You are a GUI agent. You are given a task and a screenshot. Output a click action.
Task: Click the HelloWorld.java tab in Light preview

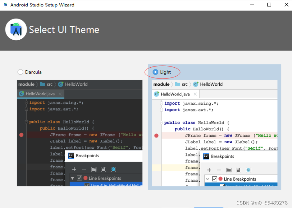tap(176, 94)
